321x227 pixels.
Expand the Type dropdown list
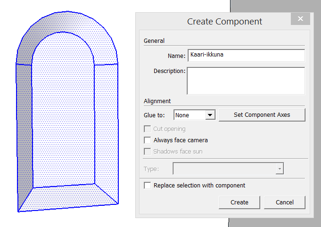pyautogui.click(x=228, y=169)
